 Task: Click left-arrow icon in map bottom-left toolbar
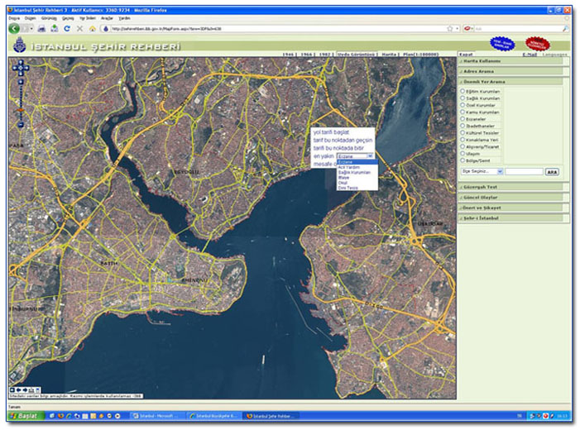[x=18, y=390]
